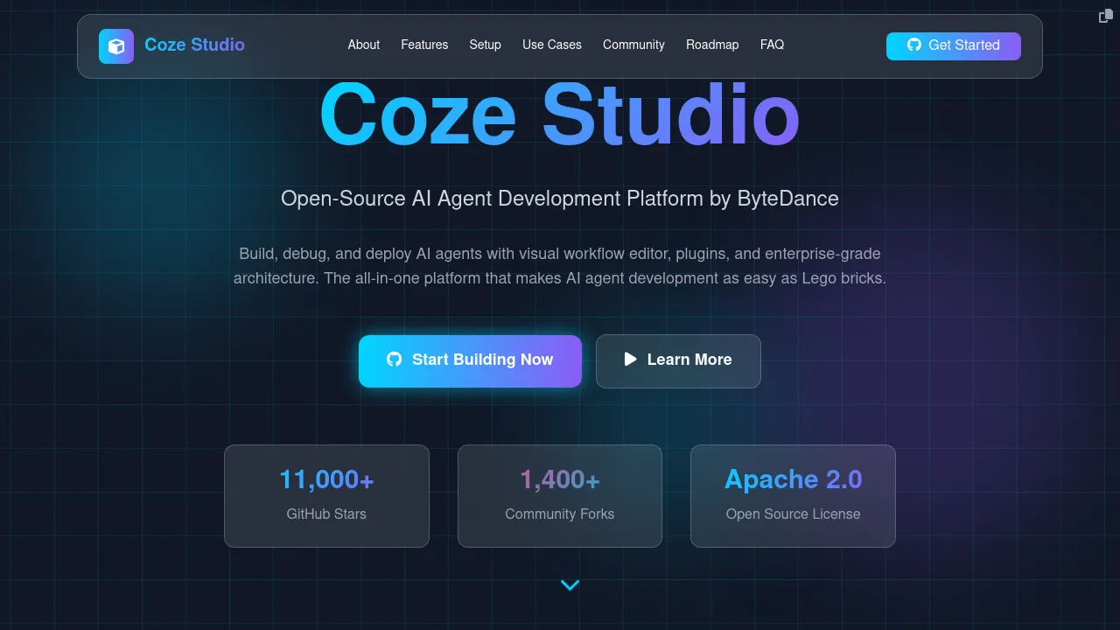
Task: Go to the Features section
Action: [x=424, y=45]
